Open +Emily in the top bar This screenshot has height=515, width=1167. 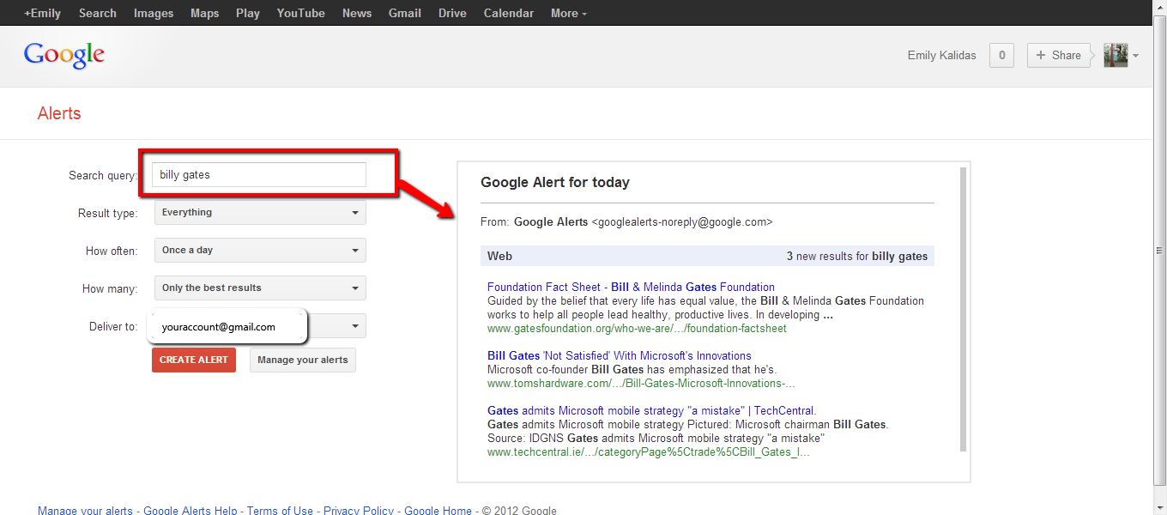point(42,13)
